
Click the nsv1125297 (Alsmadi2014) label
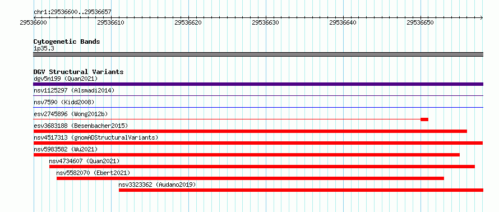tap(74, 90)
